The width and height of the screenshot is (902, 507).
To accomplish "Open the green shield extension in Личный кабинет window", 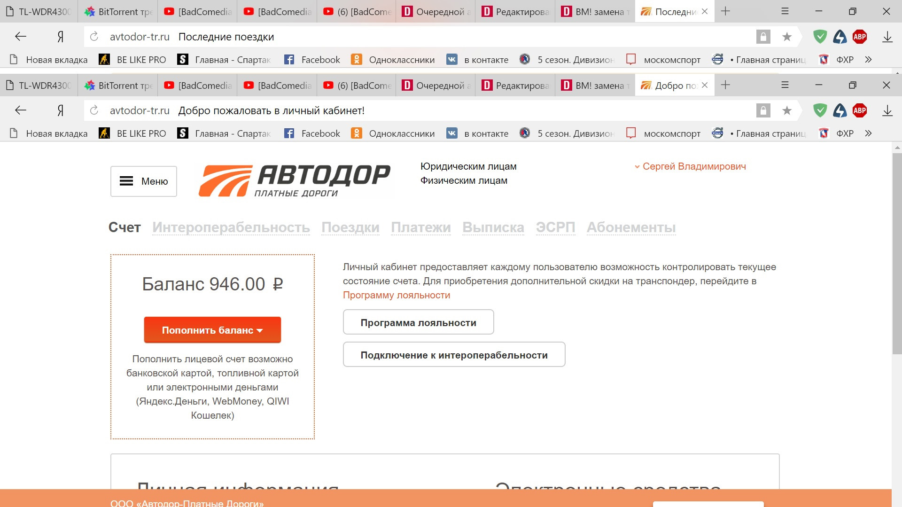I will click(820, 110).
